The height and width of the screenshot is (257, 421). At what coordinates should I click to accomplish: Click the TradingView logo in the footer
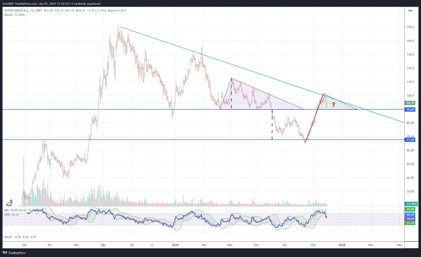point(14,253)
